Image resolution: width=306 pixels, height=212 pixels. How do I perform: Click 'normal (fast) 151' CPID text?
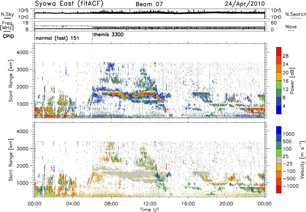(x=57, y=38)
